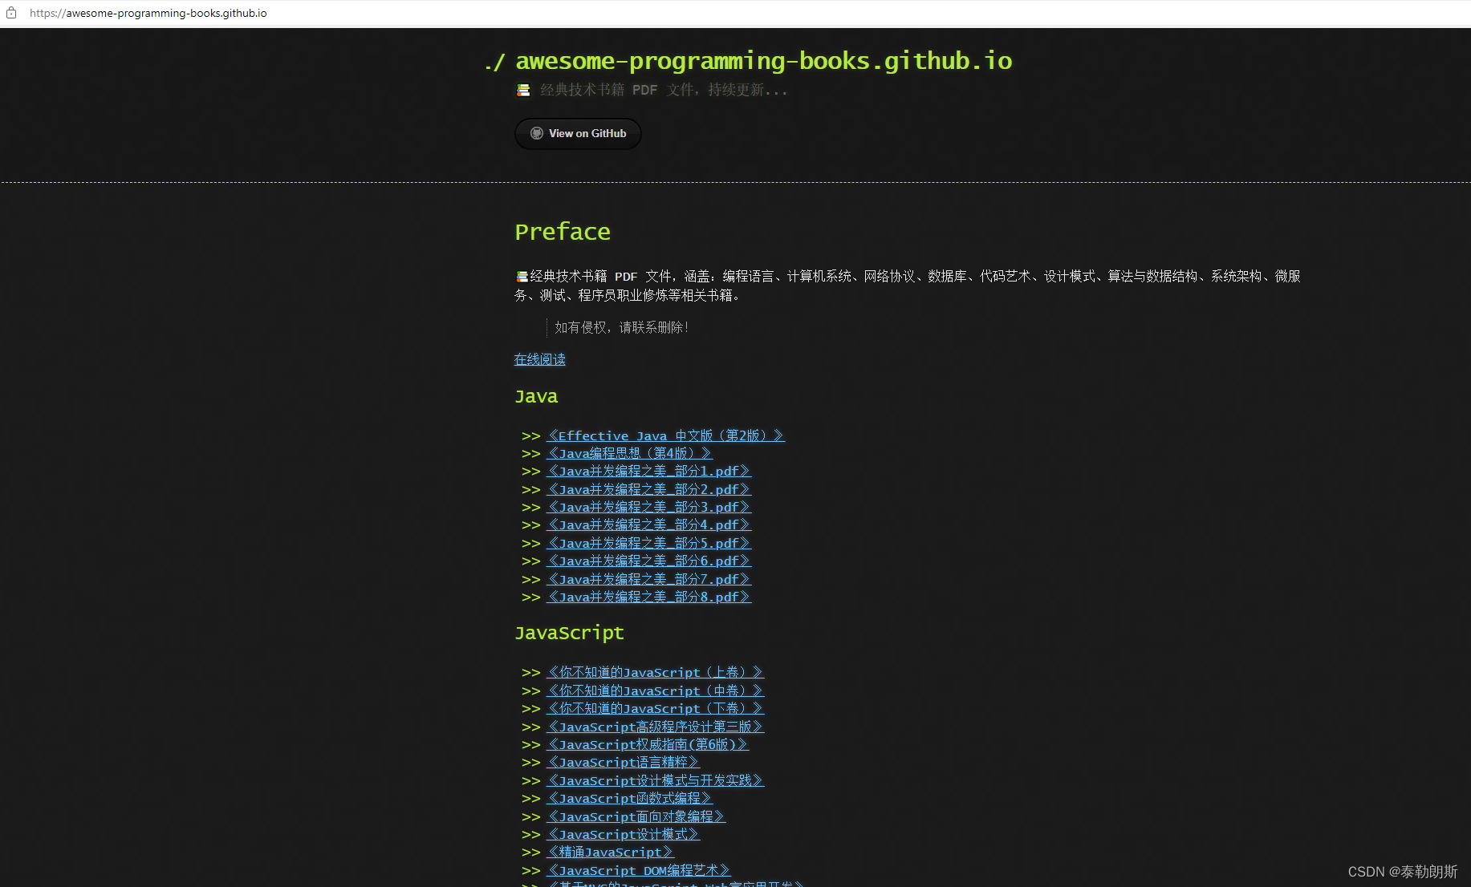Viewport: 1471px width, 887px height.
Task: Open 《精通JavaScript》 link
Action: 610,852
